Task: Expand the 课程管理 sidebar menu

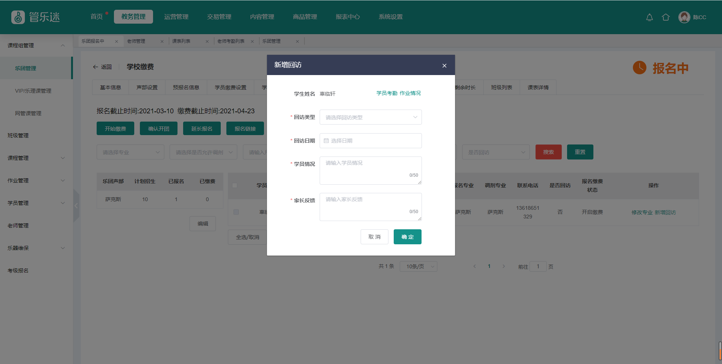Action: 36,158
